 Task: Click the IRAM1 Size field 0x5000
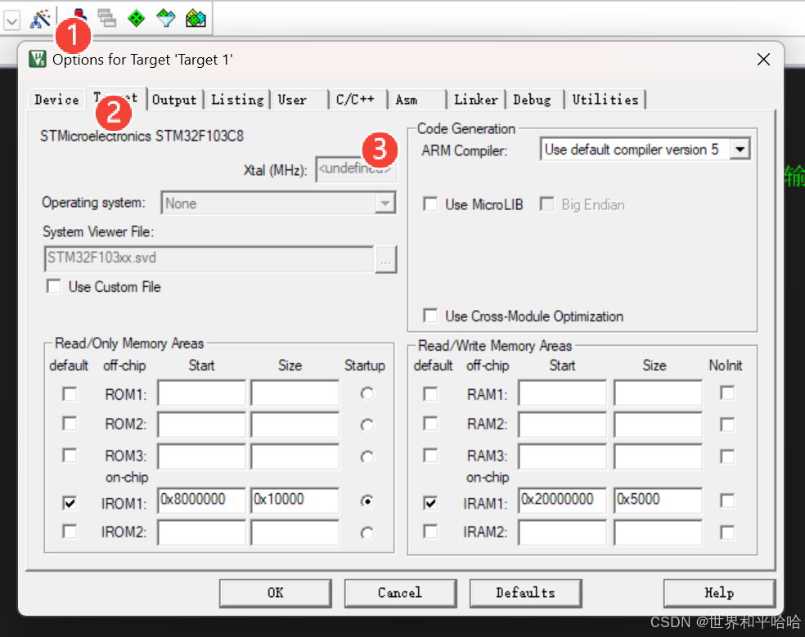click(659, 500)
